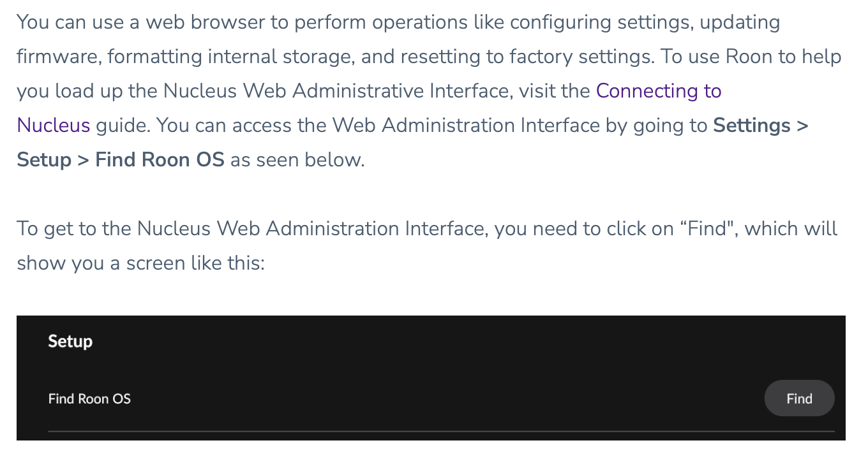
Task: Click the bold 'Settings >' text
Action: 761,126
